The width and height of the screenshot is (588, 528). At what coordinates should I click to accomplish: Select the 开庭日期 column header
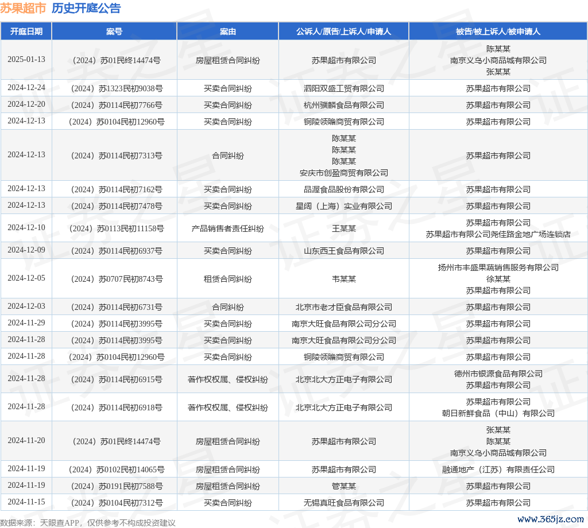pos(26,32)
